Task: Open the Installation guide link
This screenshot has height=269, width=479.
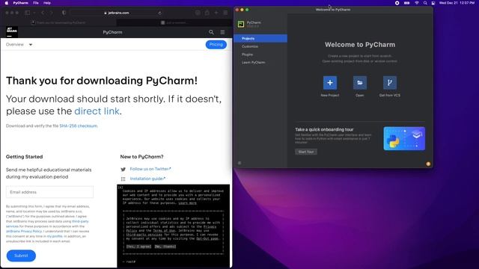Action: [147, 179]
